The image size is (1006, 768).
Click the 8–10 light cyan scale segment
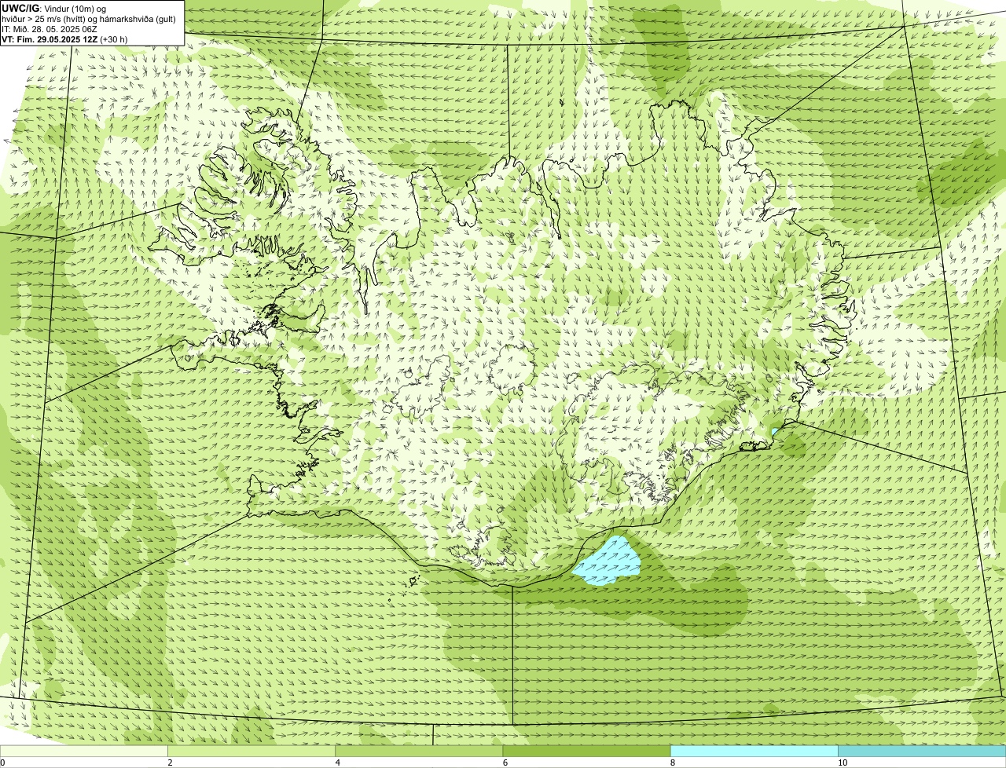[754, 751]
